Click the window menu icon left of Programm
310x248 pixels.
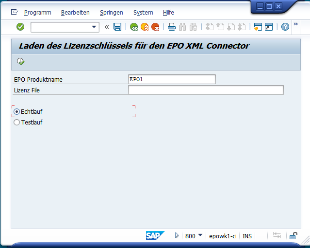[15, 12]
